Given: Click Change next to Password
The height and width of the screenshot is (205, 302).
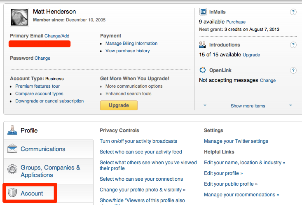Looking at the screenshot, I should pos(42,58).
